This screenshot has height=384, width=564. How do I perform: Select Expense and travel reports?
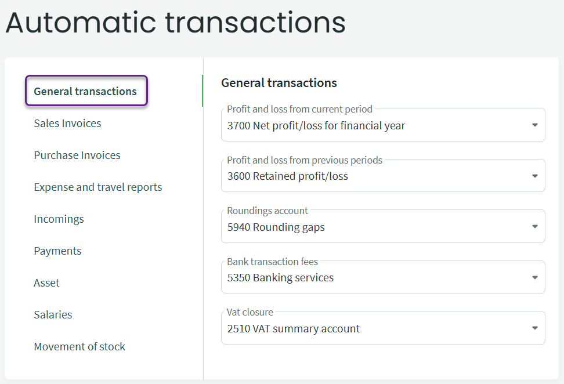(x=97, y=187)
